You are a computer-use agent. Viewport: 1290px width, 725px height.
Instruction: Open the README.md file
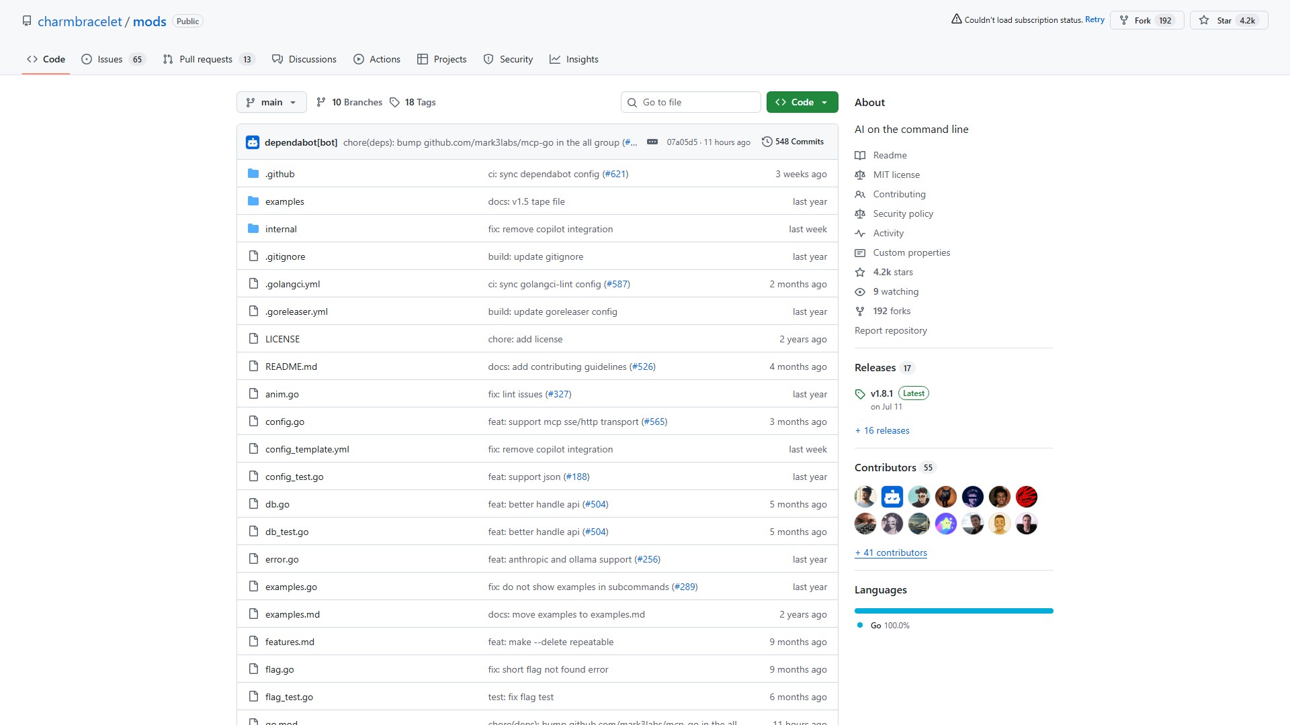(291, 367)
